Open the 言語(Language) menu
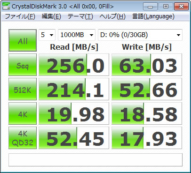 pos(153,16)
